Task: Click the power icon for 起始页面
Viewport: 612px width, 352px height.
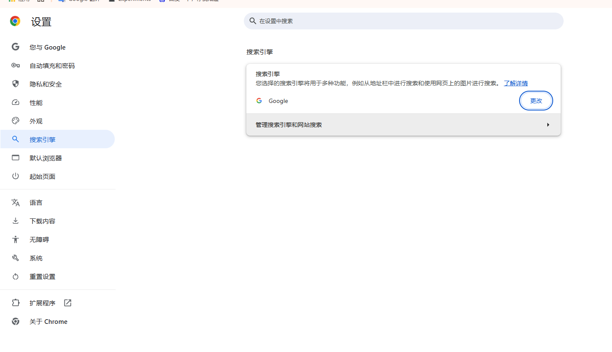Action: [x=16, y=176]
